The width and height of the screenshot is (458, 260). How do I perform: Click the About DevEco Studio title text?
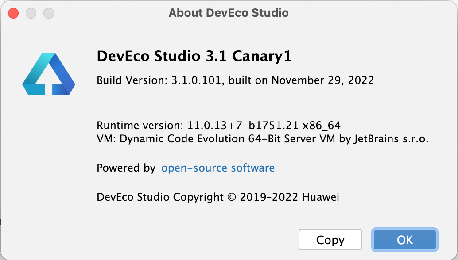tap(229, 13)
